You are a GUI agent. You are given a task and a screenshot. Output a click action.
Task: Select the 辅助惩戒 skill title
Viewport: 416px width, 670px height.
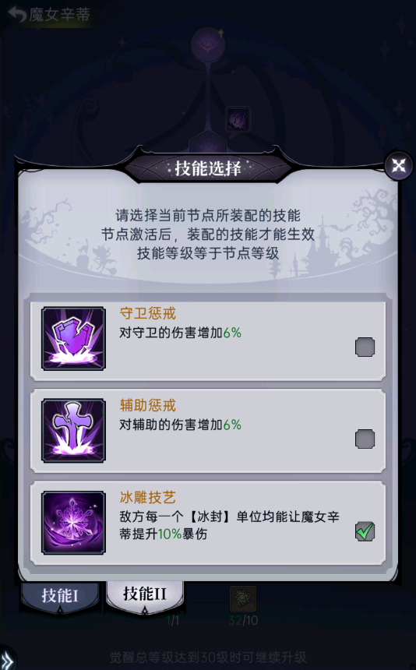pyautogui.click(x=148, y=405)
